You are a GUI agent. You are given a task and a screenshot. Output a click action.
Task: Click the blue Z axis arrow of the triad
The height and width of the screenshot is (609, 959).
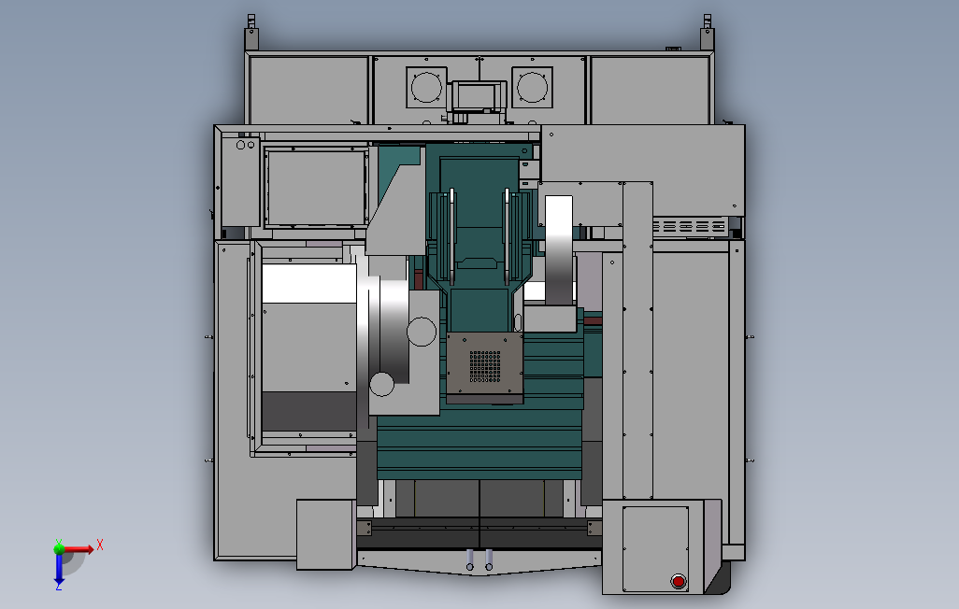pyautogui.click(x=59, y=569)
